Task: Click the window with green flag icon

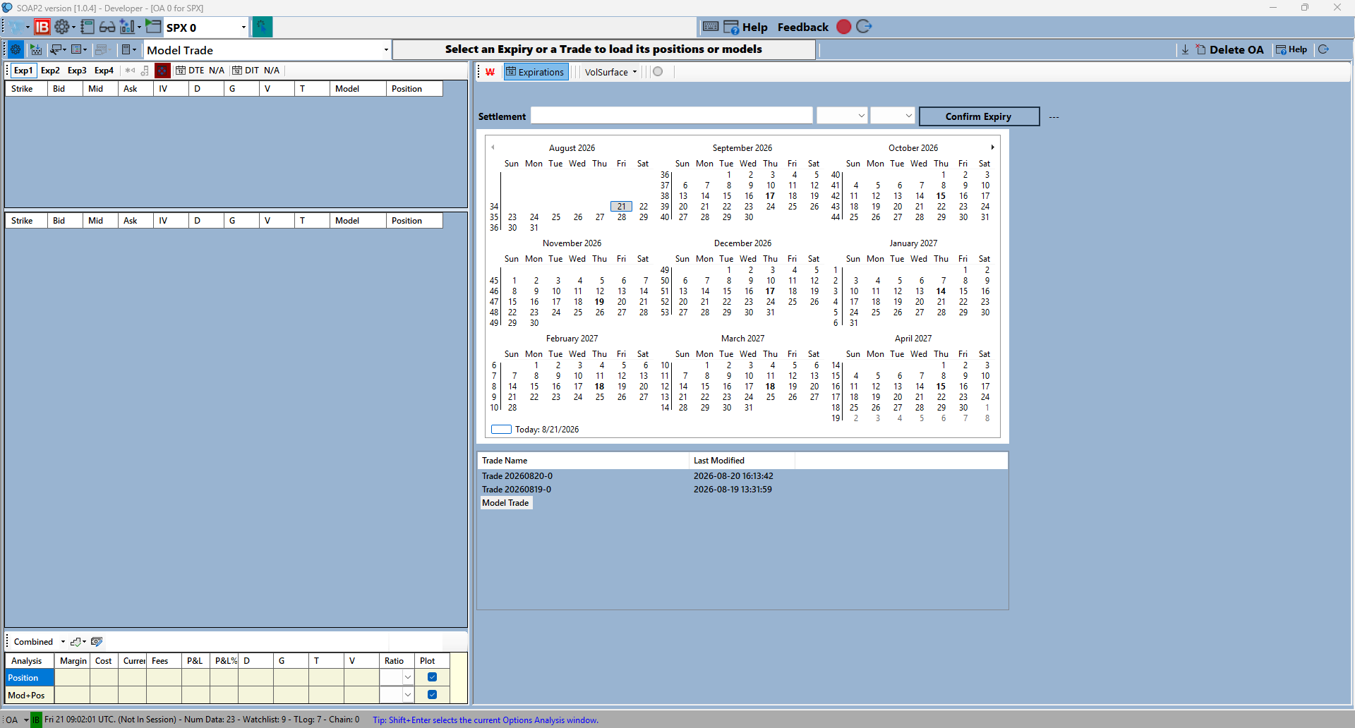Action: pyautogui.click(x=153, y=27)
